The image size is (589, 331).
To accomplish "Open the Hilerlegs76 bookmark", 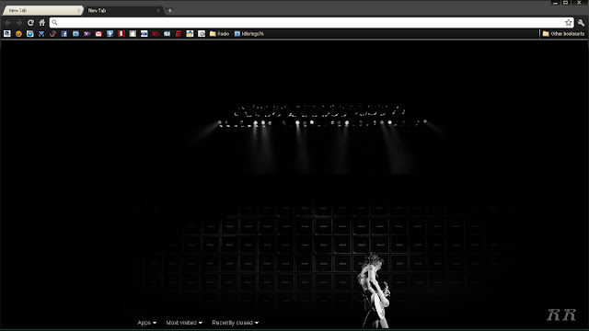I will 249,34.
